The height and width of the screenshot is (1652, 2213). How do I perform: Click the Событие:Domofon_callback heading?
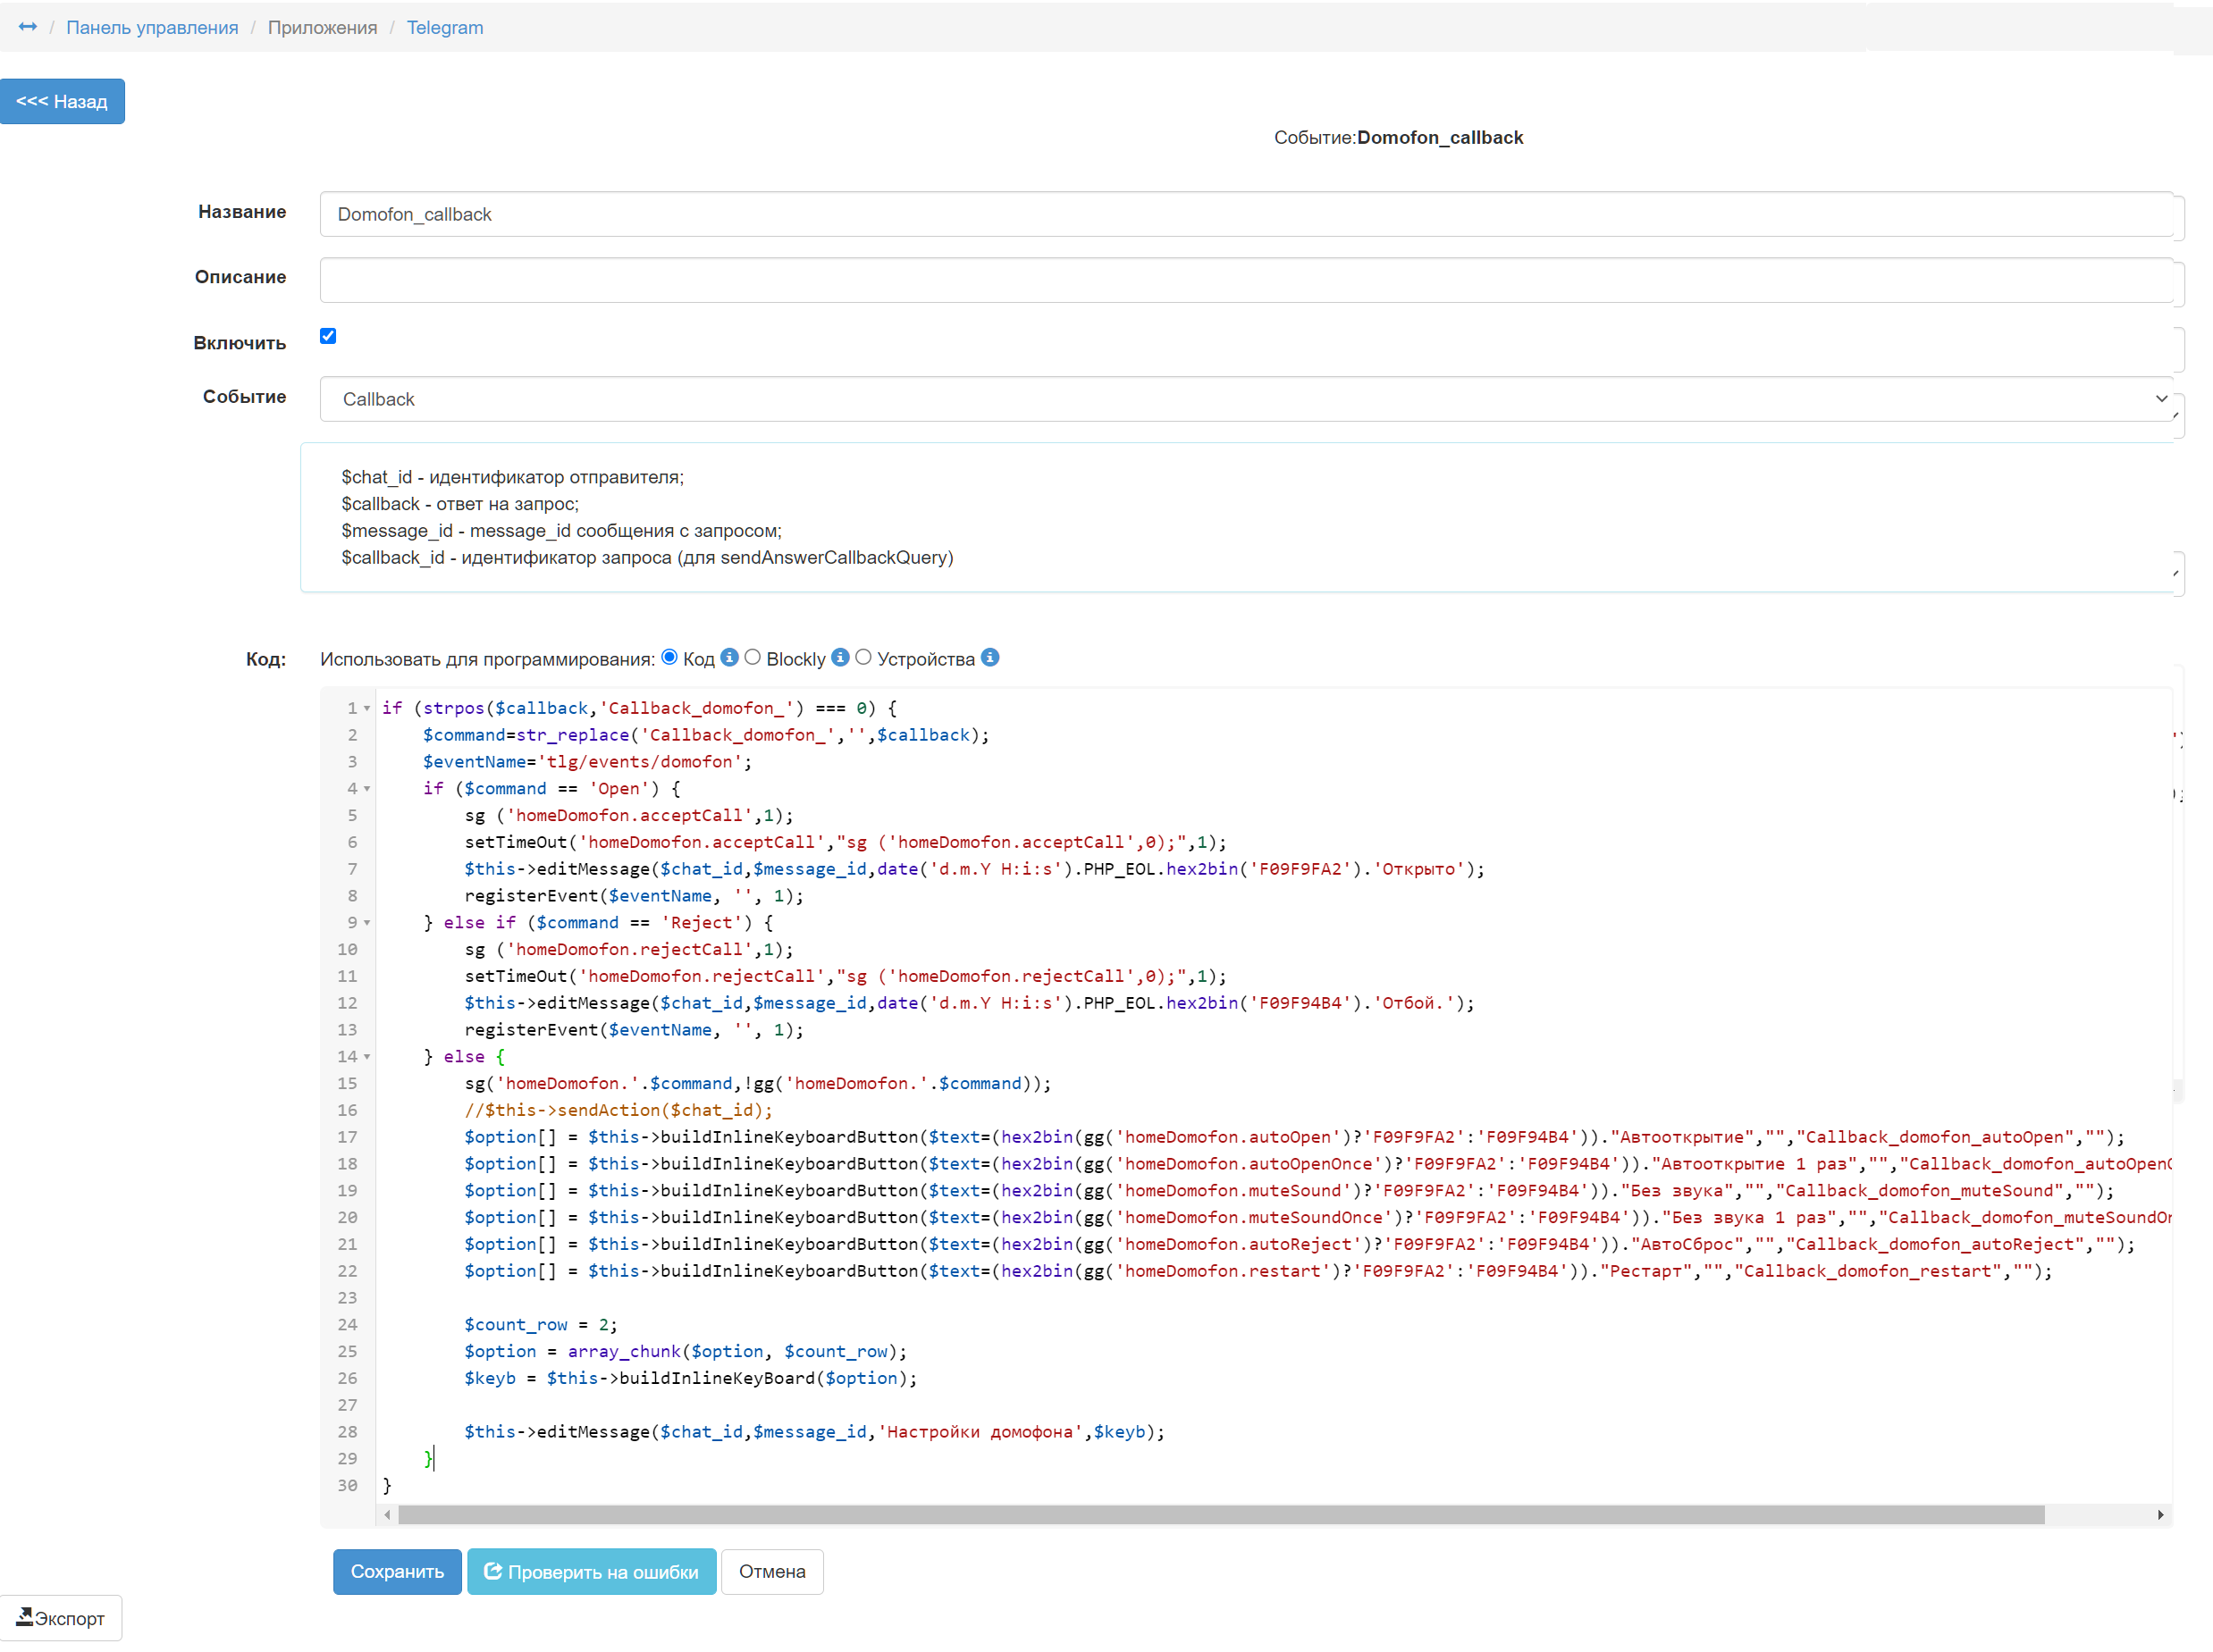1398,137
